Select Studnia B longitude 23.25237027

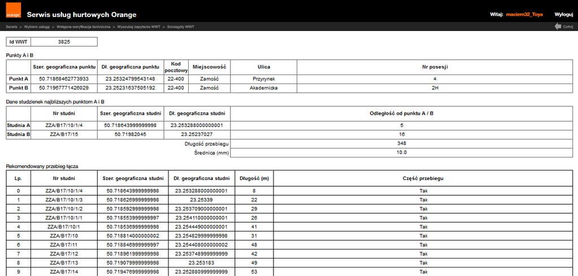pos(197,134)
